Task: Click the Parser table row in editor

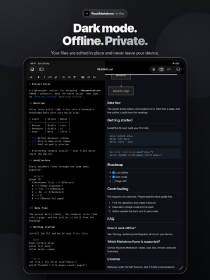Action: (50, 125)
